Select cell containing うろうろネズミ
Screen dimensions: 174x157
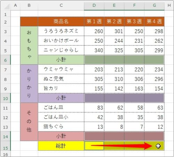61,31
